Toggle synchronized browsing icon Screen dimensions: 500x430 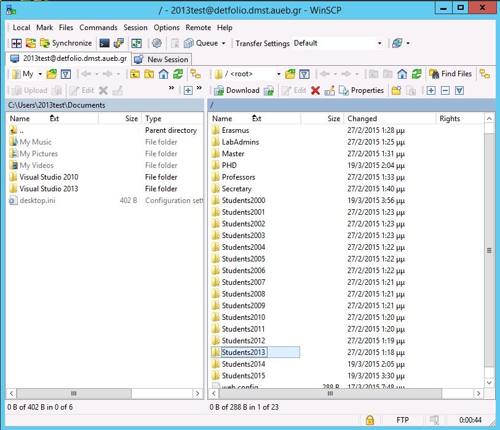(x=137, y=43)
